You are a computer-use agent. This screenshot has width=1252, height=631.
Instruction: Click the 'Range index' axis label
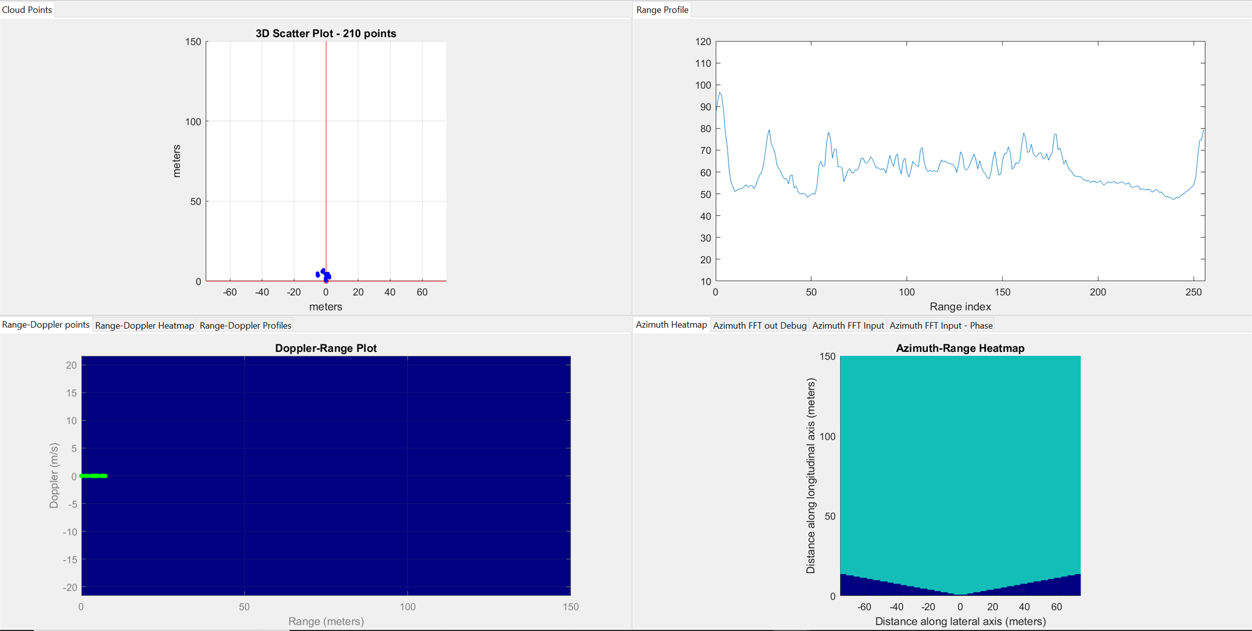click(960, 307)
